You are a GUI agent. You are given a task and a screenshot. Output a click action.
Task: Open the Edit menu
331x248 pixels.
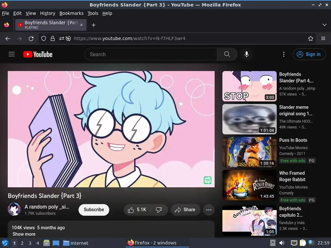(17, 13)
